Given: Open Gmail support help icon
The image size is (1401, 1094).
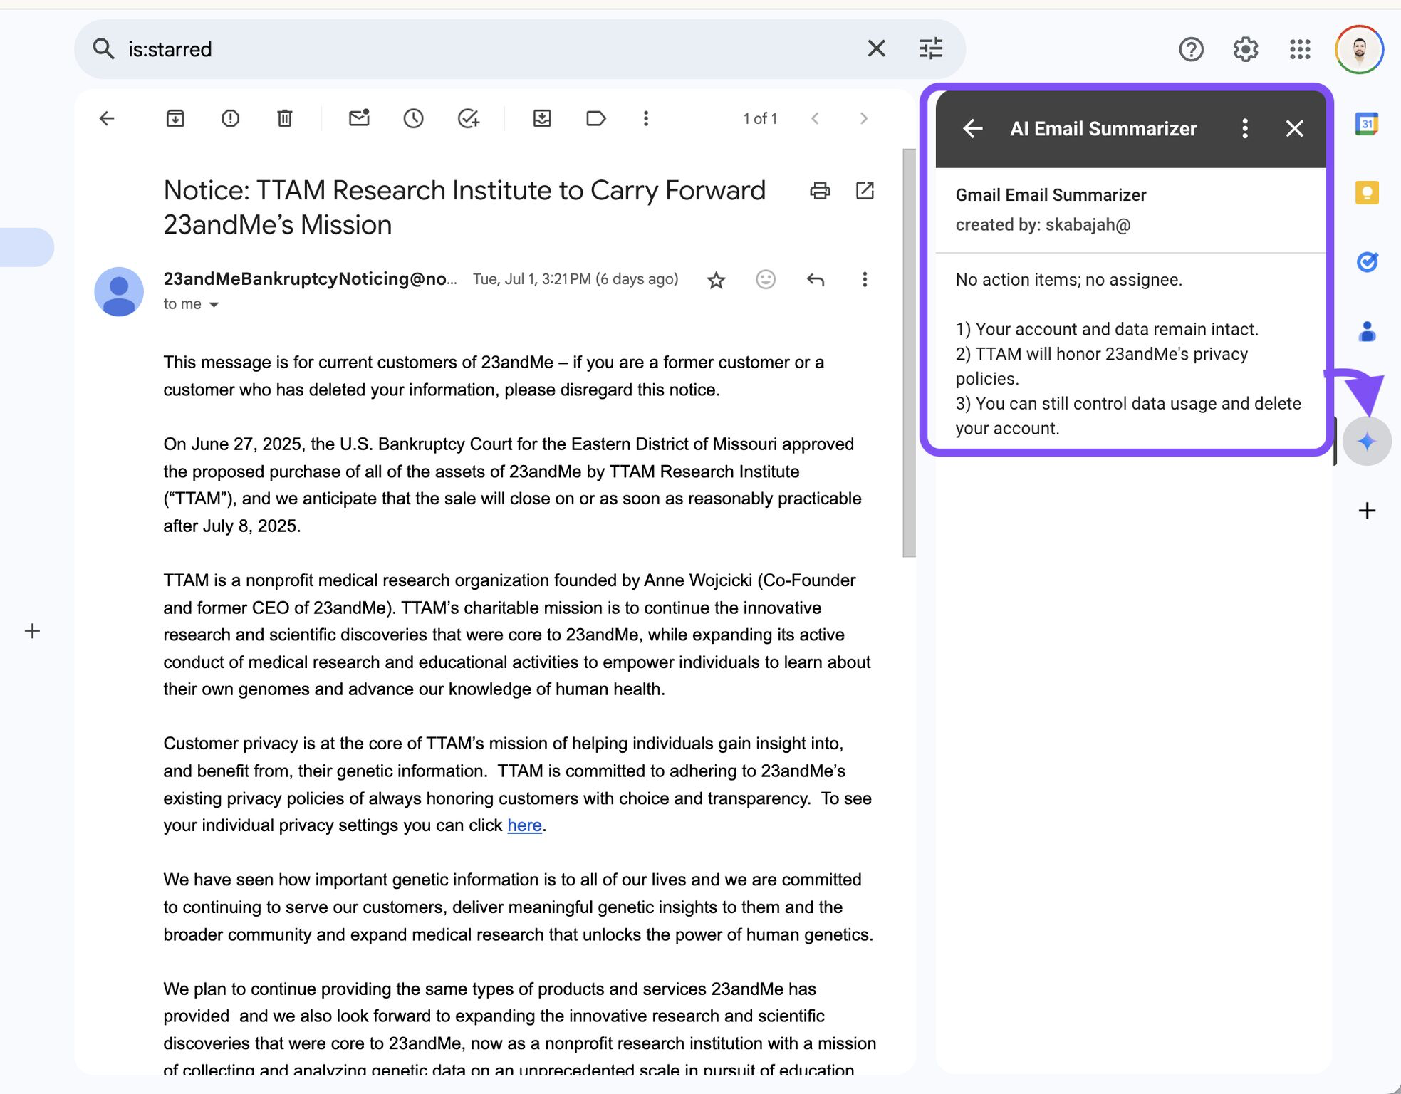Looking at the screenshot, I should 1191,49.
